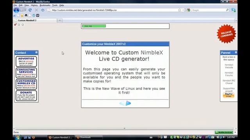Click the green McAfee SiteAdvisor status button

tap(224, 132)
